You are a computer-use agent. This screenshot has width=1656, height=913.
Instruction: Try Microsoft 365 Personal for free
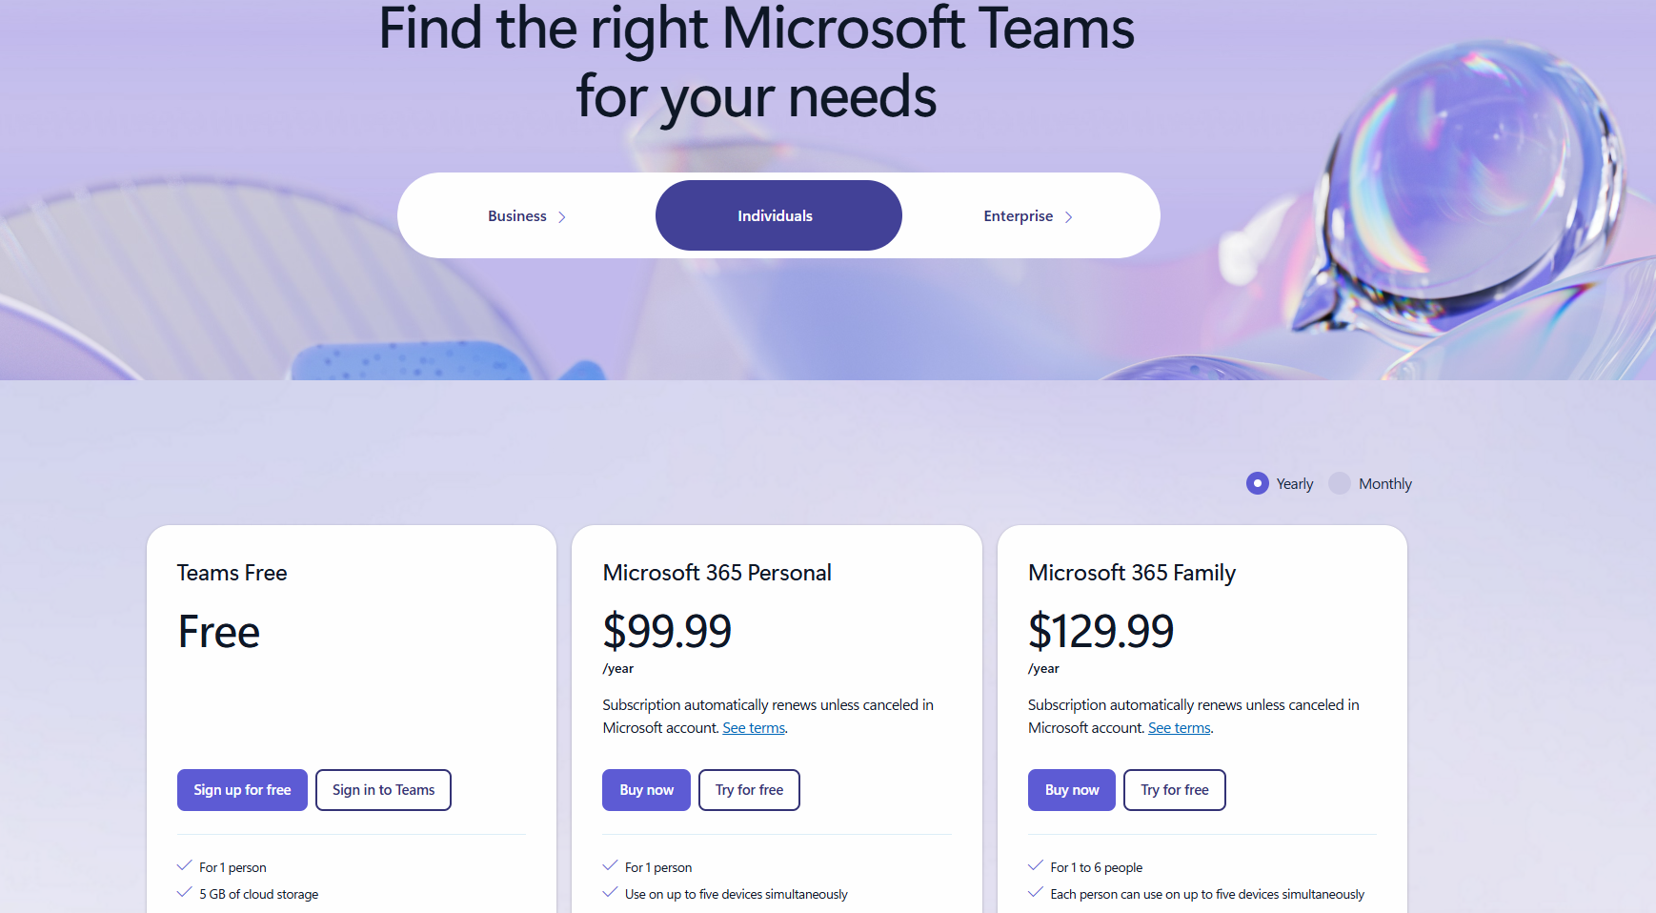(749, 789)
